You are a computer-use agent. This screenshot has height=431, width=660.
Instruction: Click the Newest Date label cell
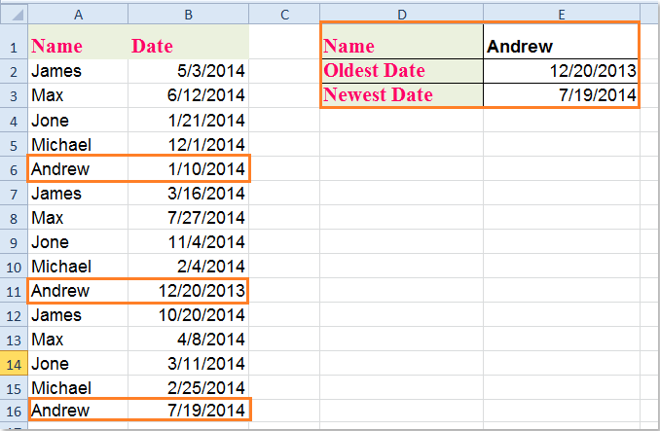pos(401,95)
